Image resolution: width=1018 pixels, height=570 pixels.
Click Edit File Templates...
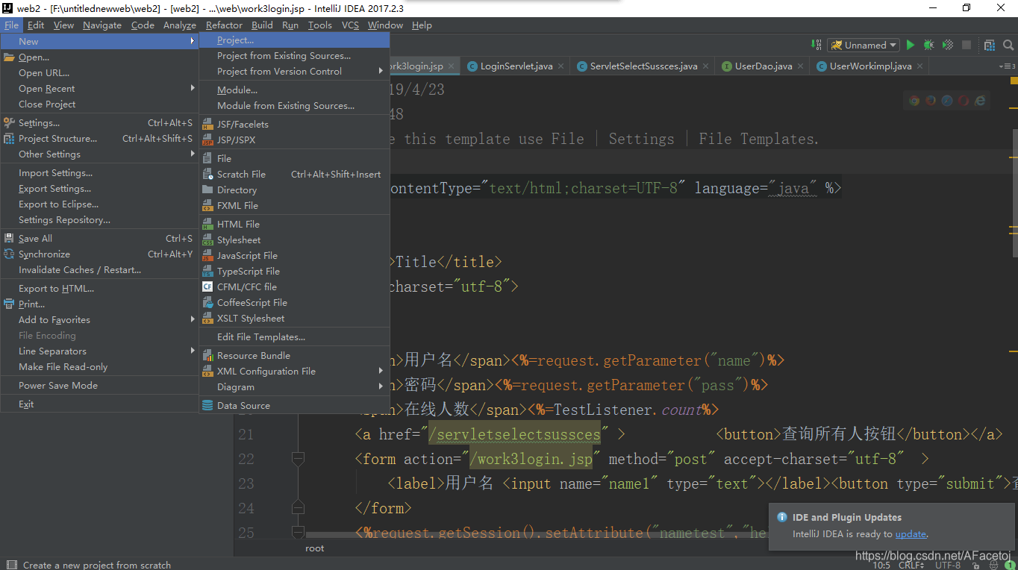pyautogui.click(x=295, y=337)
